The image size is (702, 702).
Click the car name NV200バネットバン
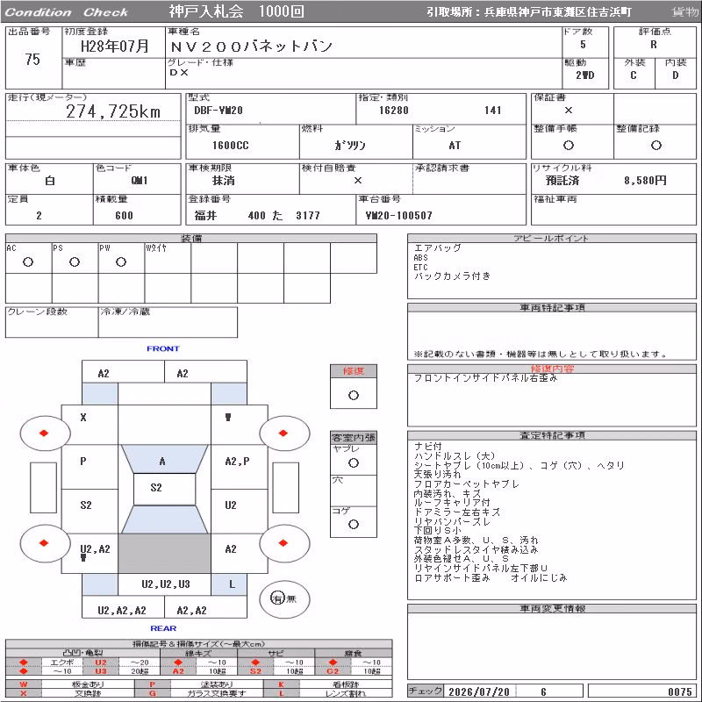click(251, 47)
